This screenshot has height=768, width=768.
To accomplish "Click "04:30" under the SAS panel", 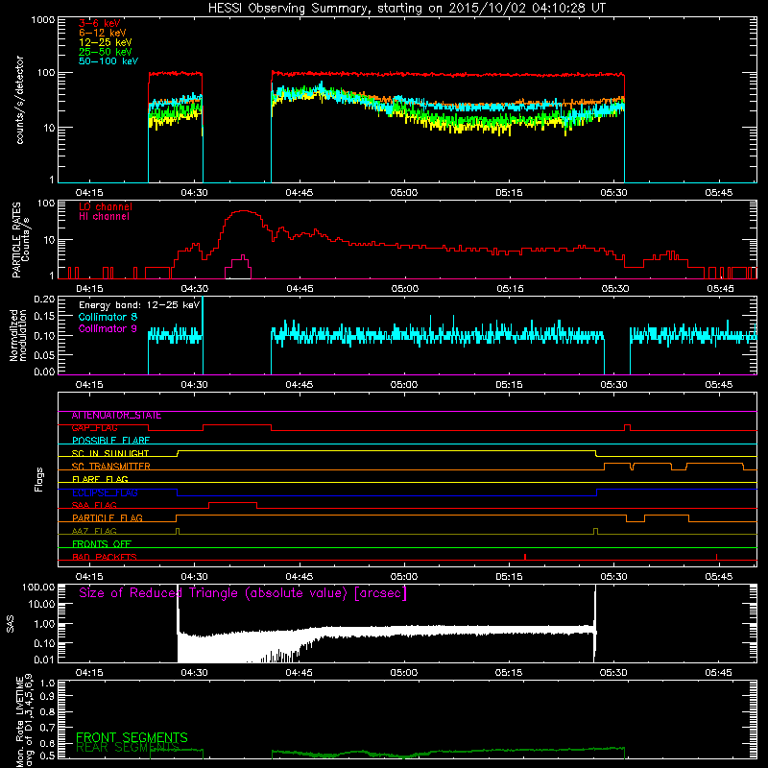I will [x=195, y=673].
